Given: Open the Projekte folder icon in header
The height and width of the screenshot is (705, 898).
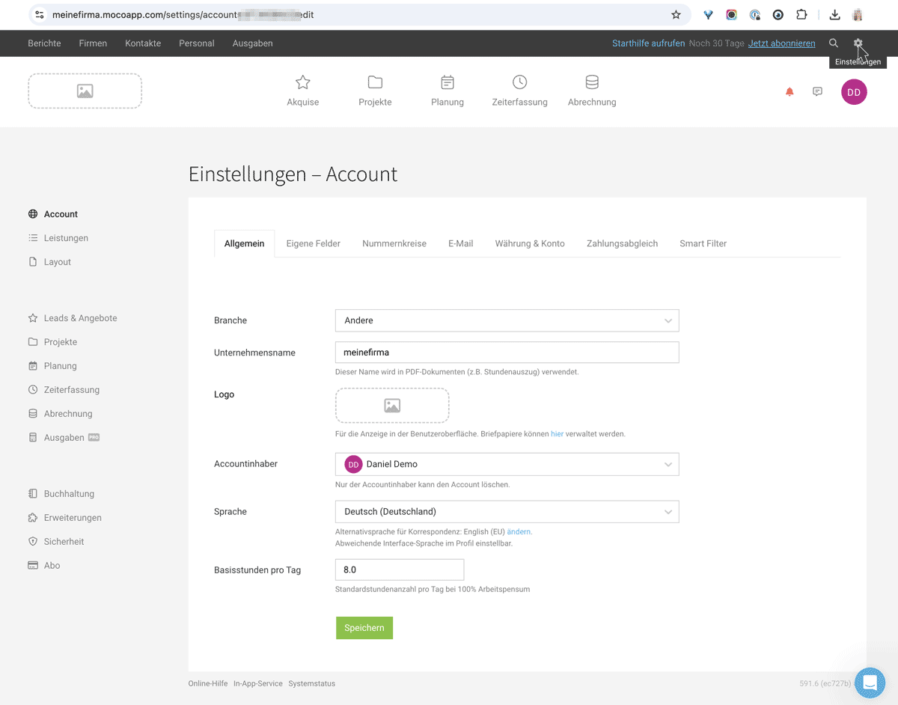Looking at the screenshot, I should pyautogui.click(x=375, y=82).
